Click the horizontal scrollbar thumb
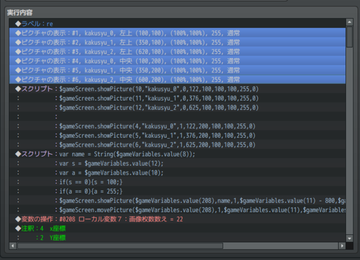Screen dimensions: 360x260 click(x=120, y=246)
